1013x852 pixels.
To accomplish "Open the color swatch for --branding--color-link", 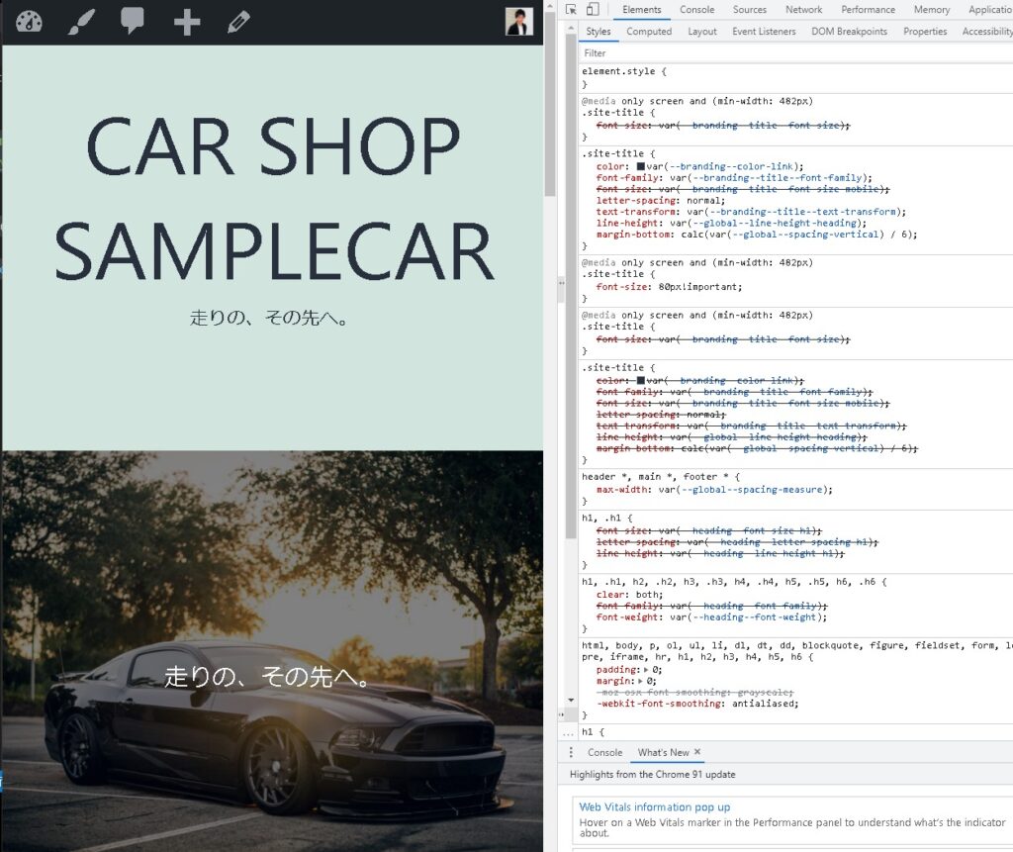I will click(x=641, y=167).
